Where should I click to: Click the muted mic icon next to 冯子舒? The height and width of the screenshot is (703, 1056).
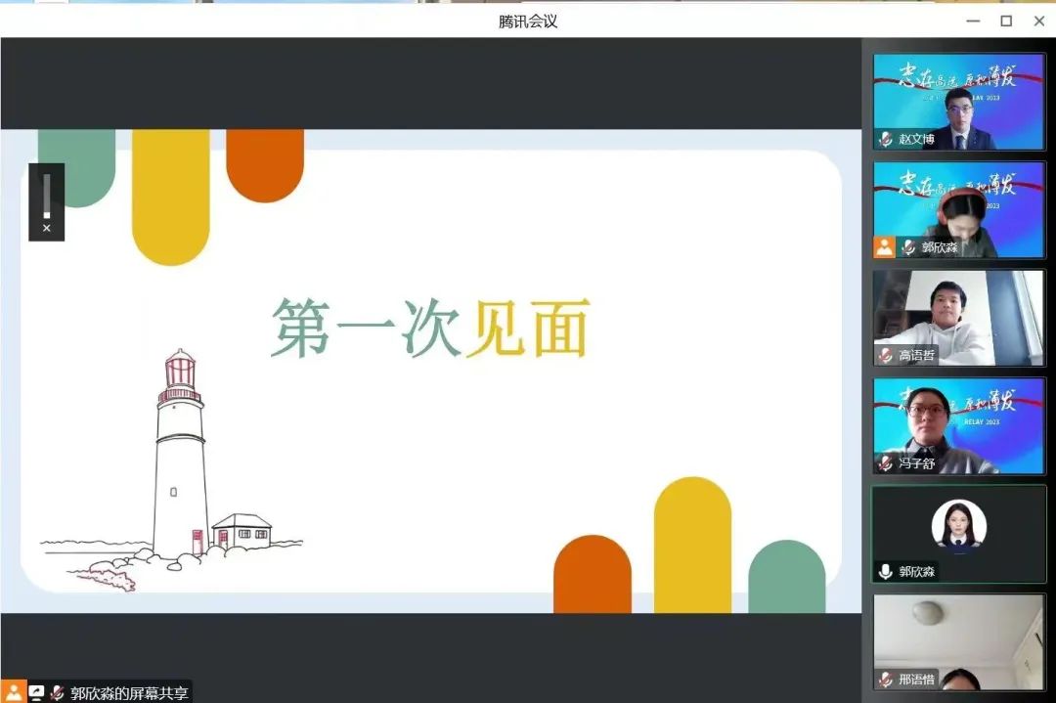tap(886, 463)
